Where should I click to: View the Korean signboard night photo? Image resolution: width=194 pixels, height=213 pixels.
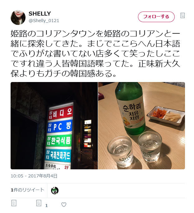click(54, 126)
